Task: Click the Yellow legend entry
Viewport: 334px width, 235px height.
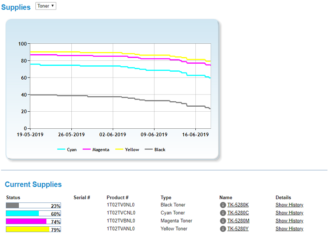Action: point(127,150)
